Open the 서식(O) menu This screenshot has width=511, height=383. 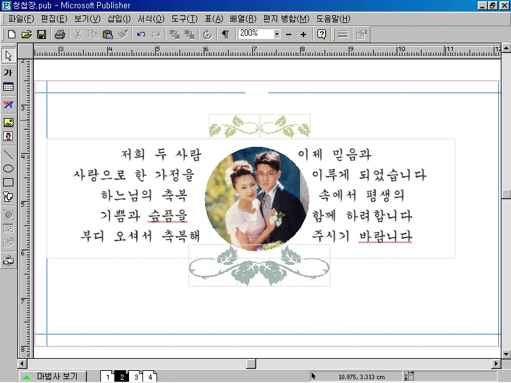[151, 19]
